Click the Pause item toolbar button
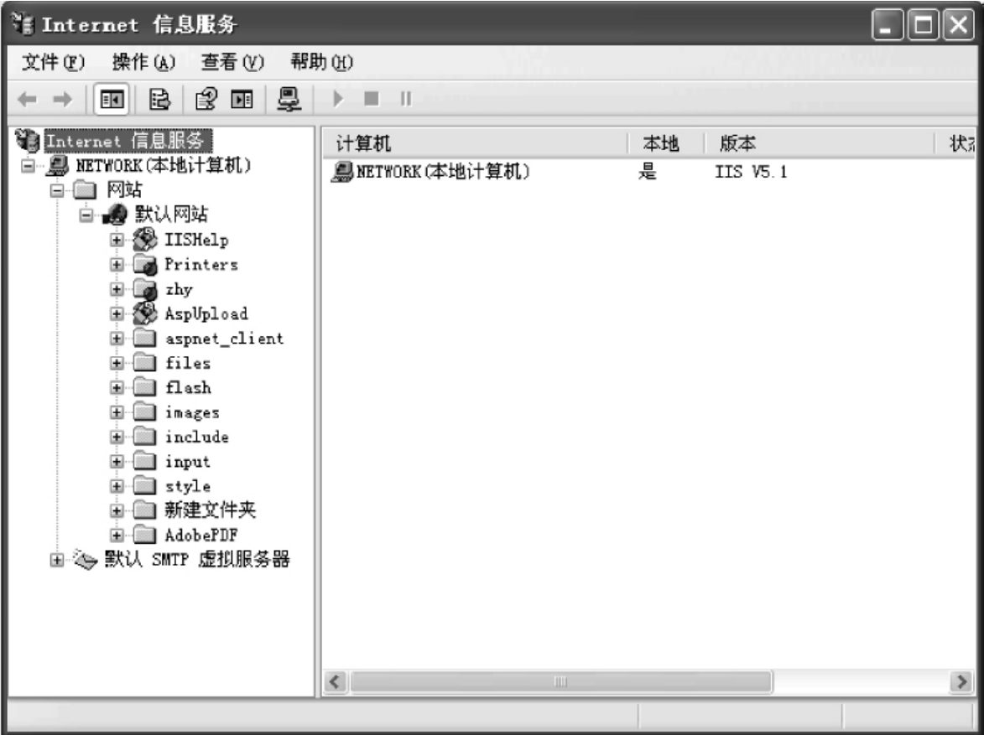Screen dimensions: 984x735 (406, 99)
